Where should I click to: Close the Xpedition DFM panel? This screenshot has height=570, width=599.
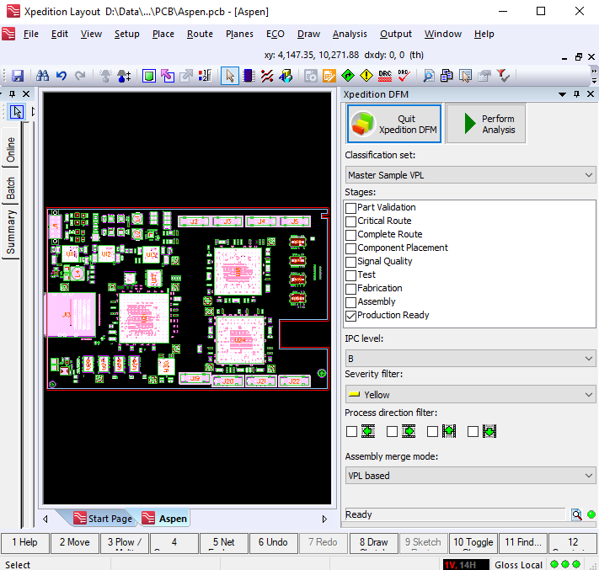point(591,94)
